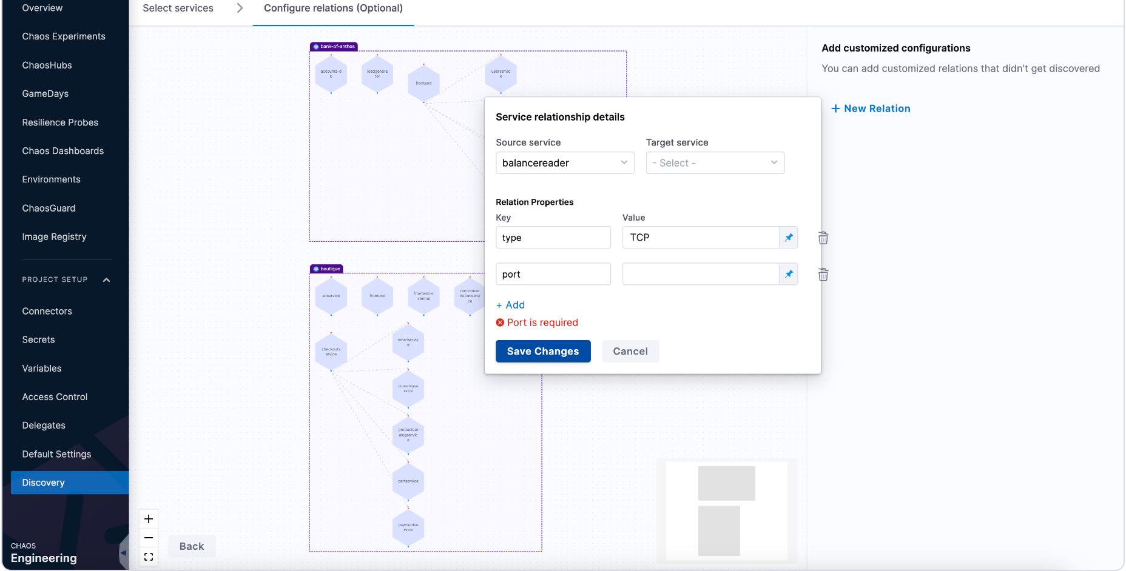Open Connectors in sidebar
Screen dimensions: 1126x571
(47, 311)
